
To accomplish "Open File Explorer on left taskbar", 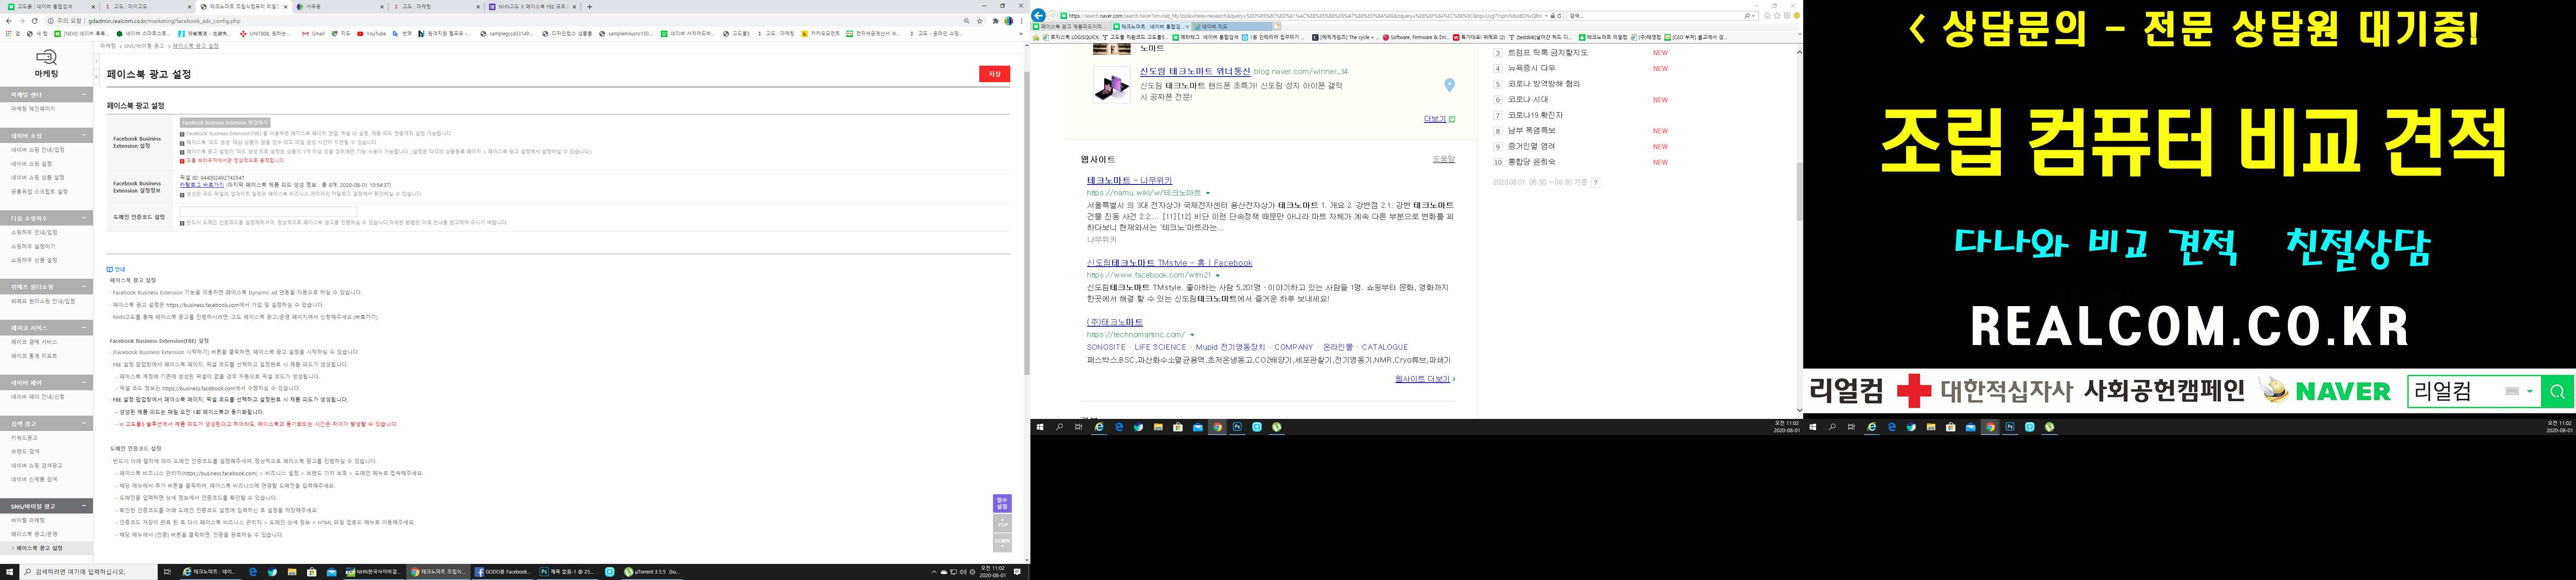I will (292, 572).
